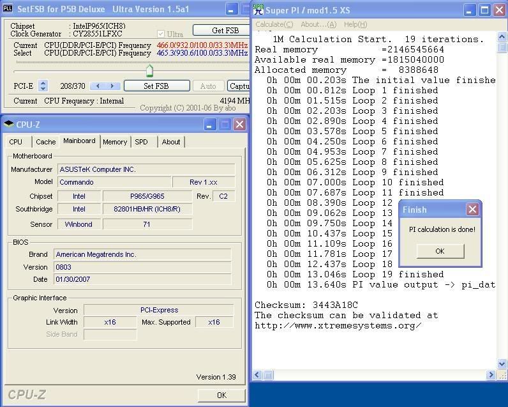This screenshot has height=407, width=508.
Task: Click the Super PI horizontal scrollbar right arrow
Action: tap(491, 375)
